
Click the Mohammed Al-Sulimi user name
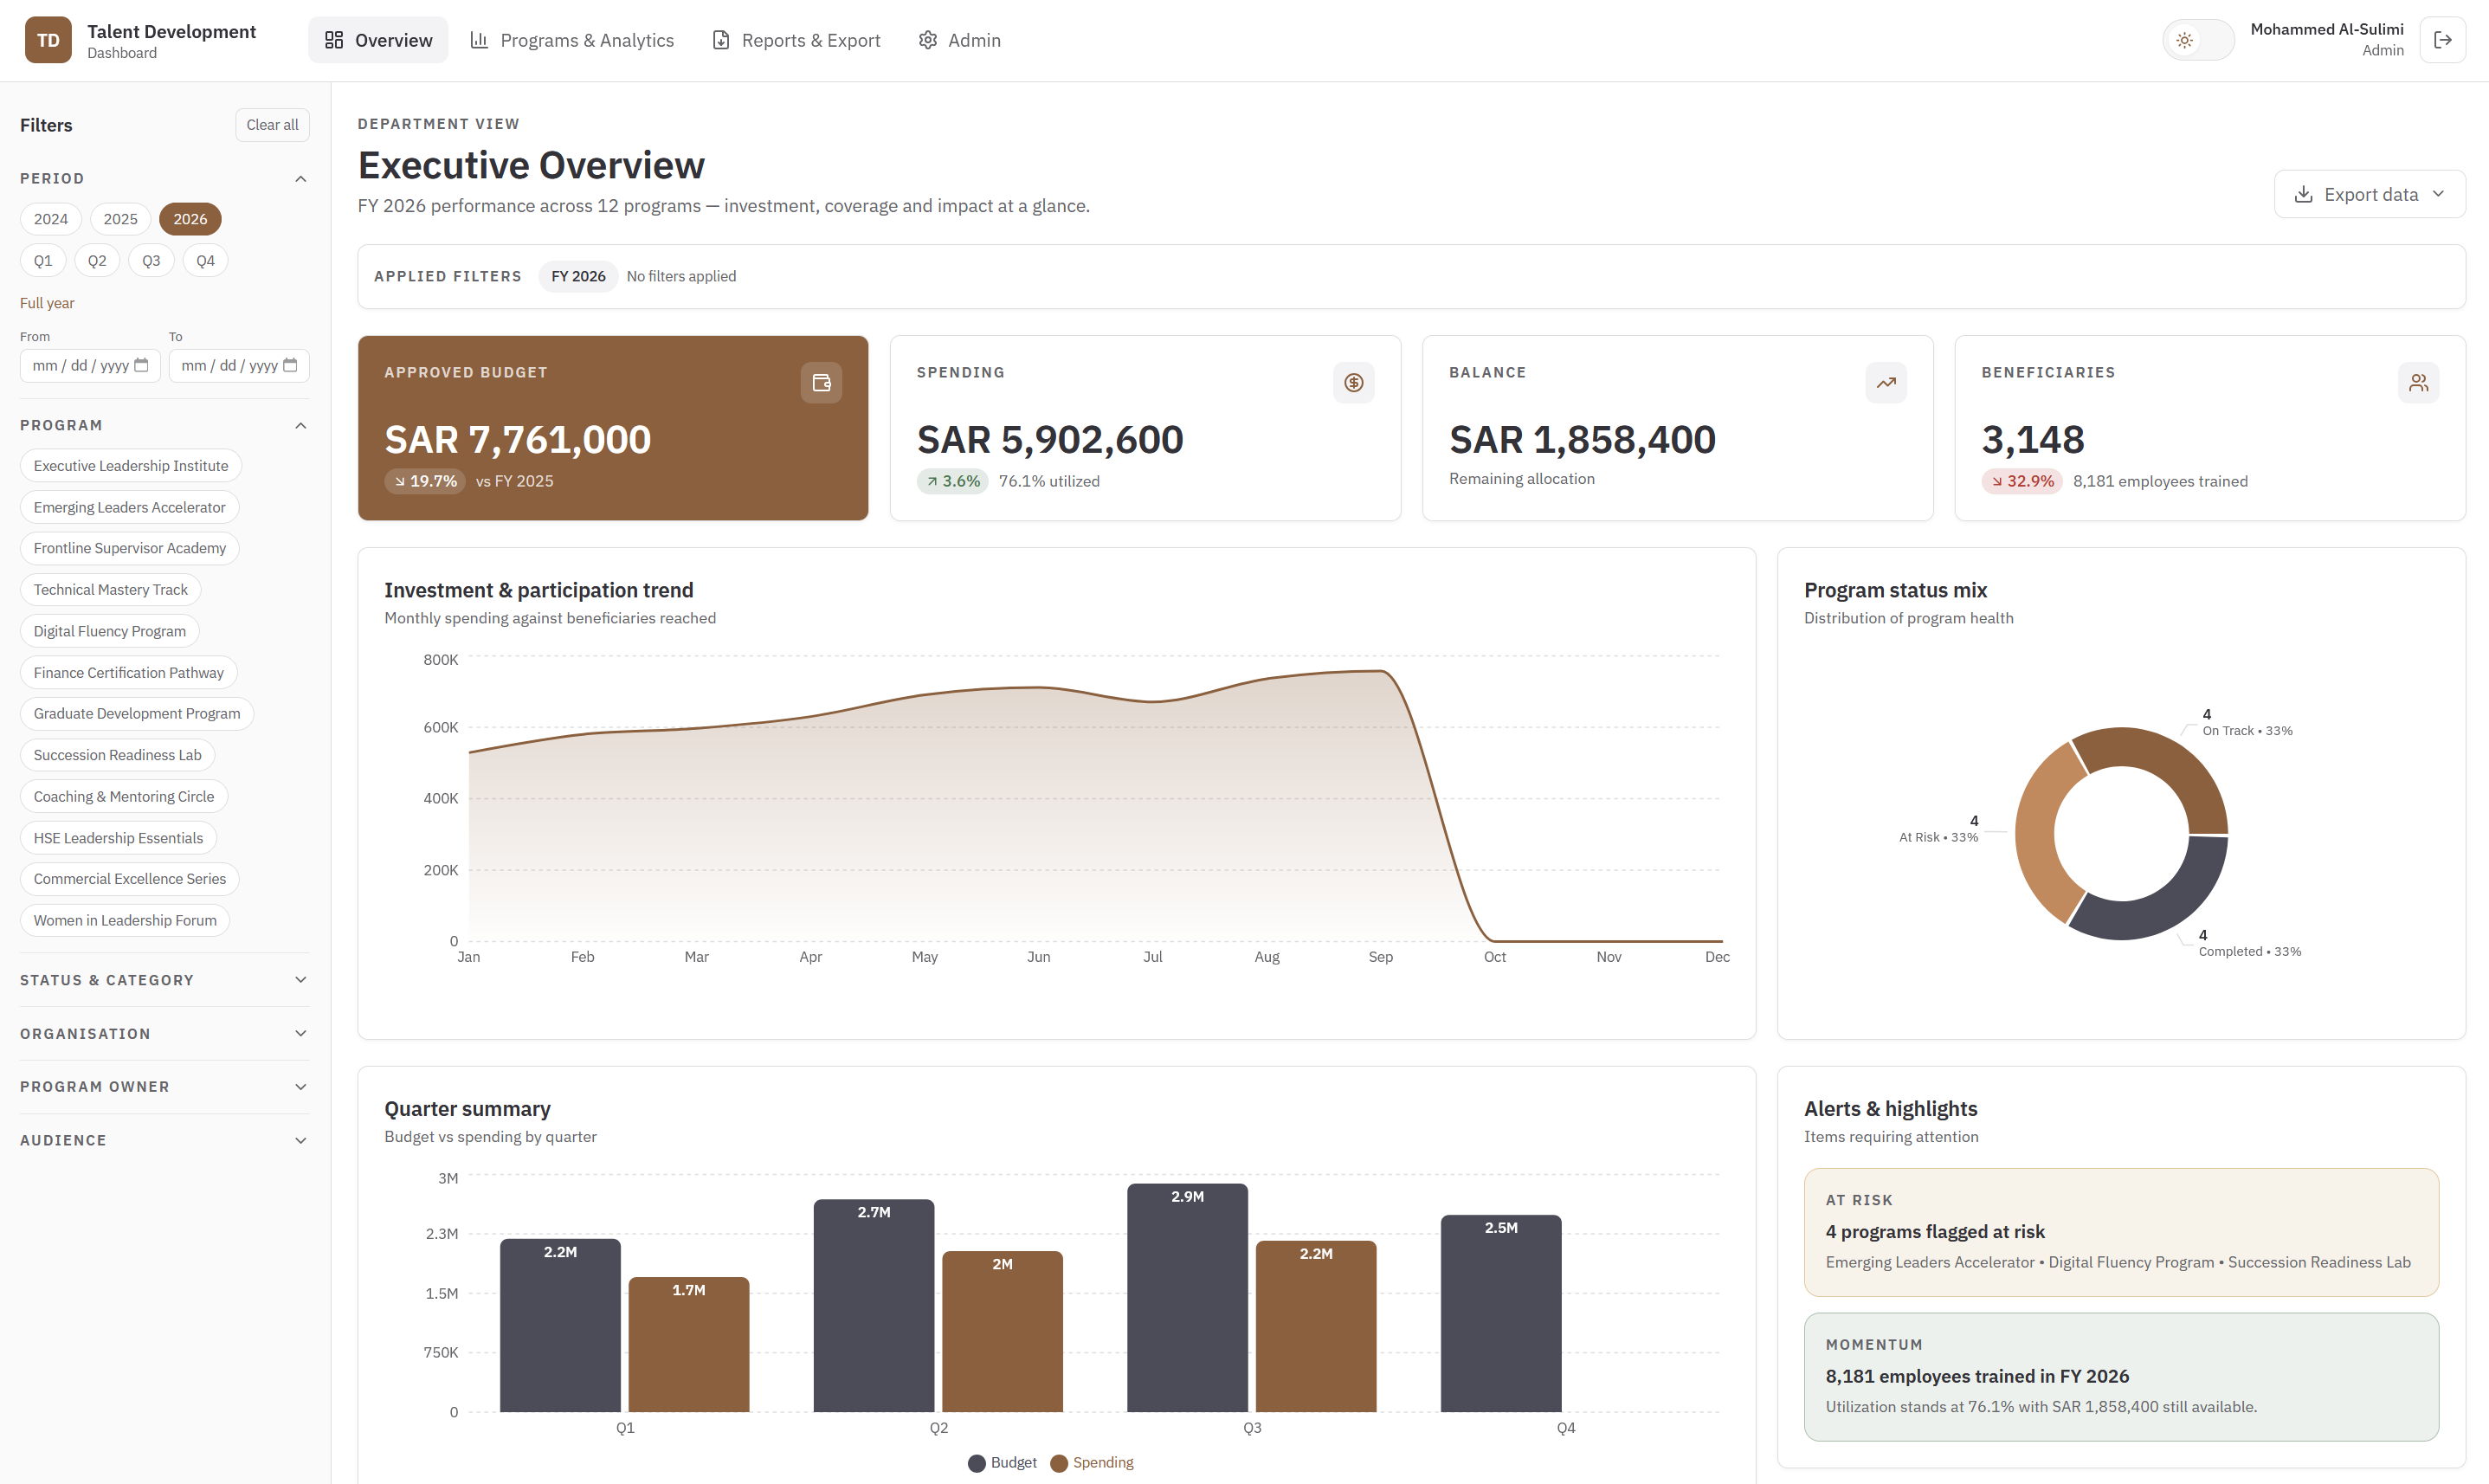(x=2326, y=29)
